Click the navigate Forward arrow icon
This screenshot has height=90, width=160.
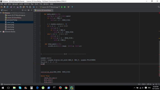(x=37, y=7)
